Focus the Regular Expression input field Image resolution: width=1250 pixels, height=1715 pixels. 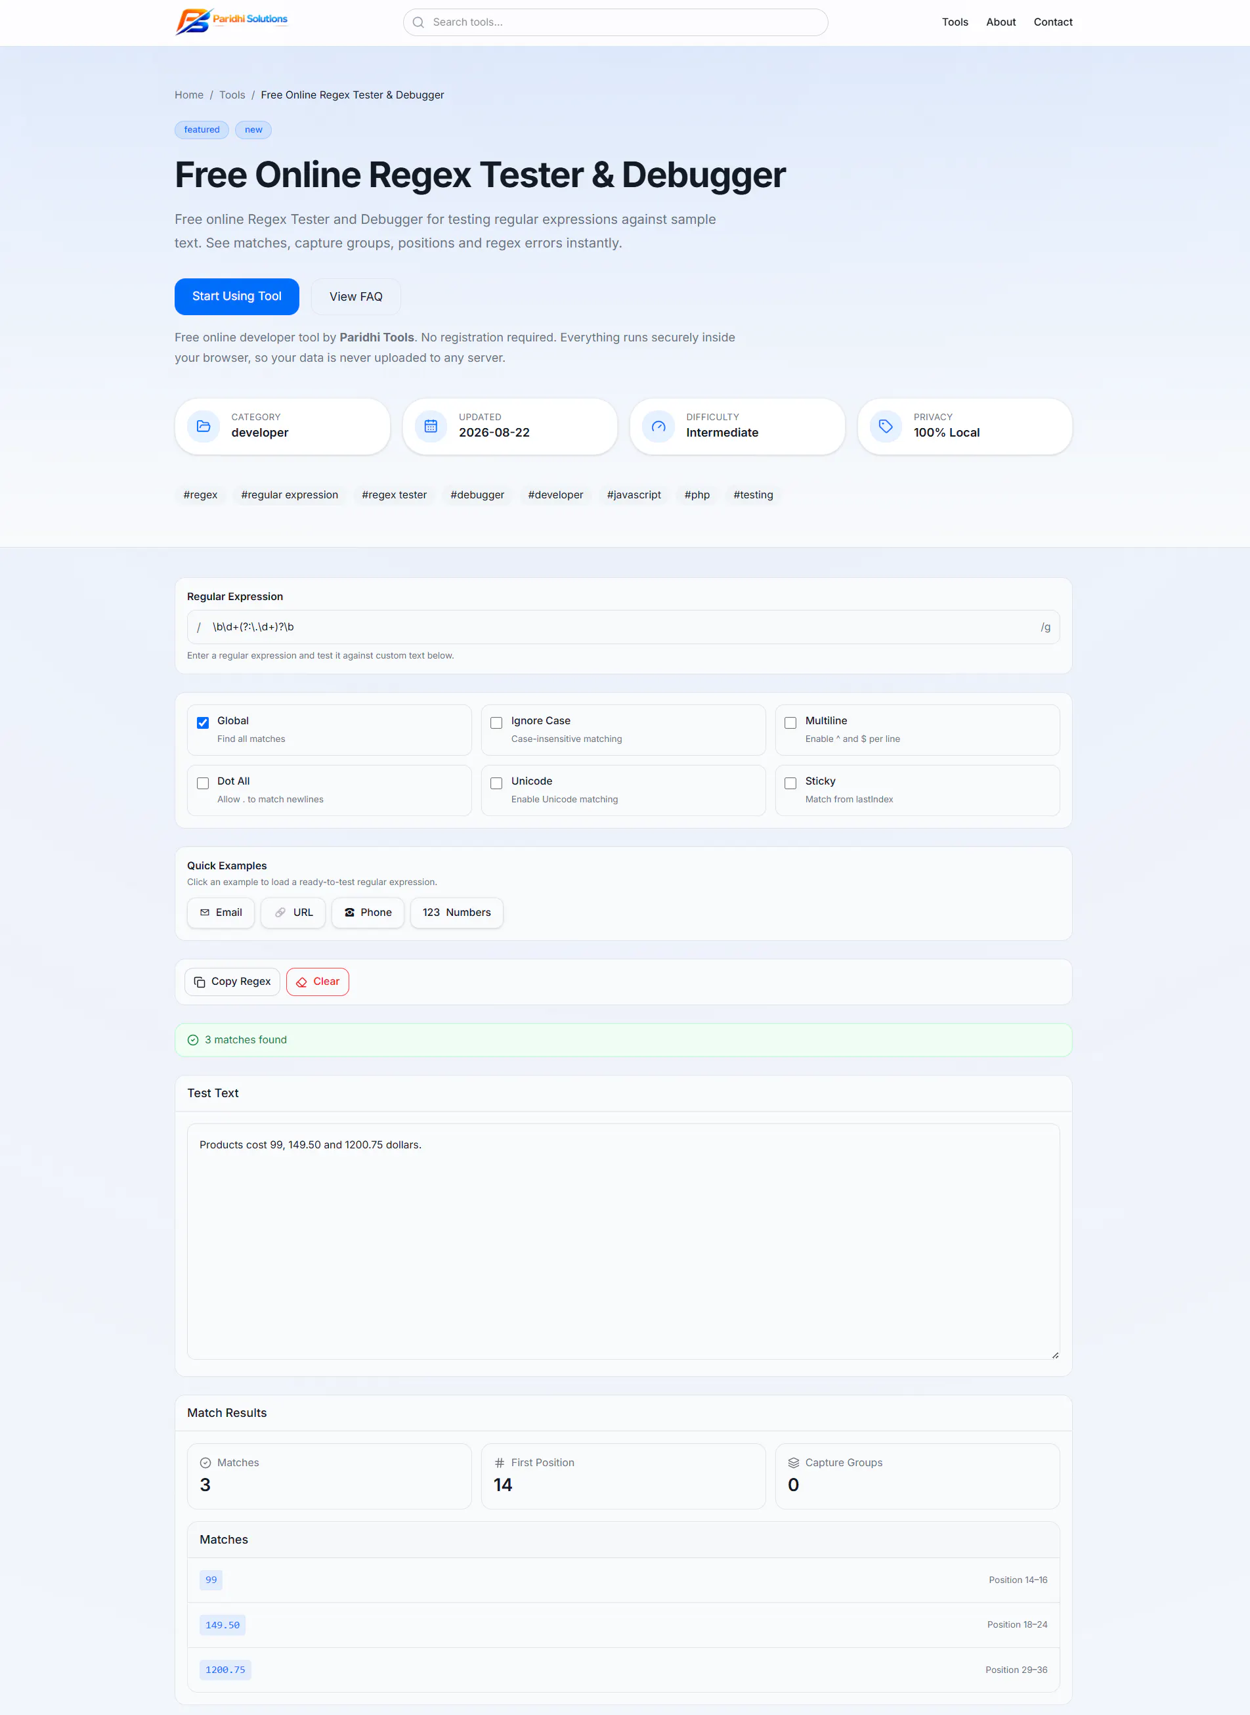[x=624, y=628]
